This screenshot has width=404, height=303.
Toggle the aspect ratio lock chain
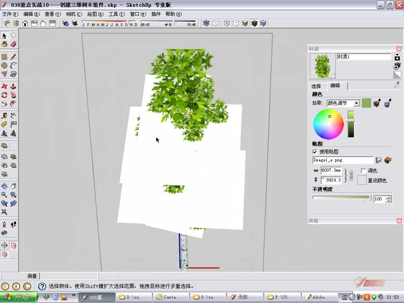coord(351,176)
